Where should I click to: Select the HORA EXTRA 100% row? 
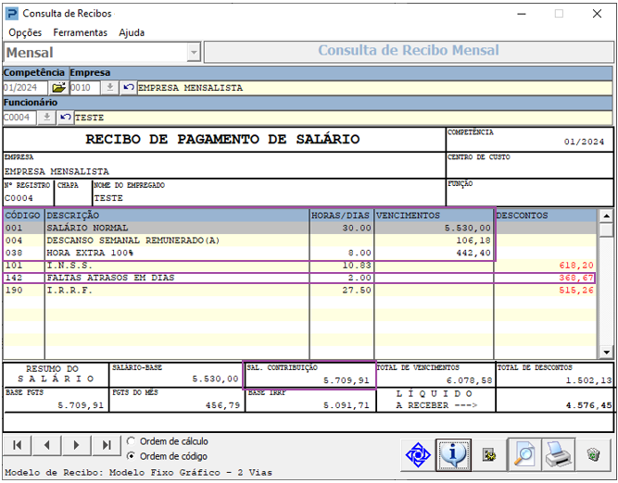[x=299, y=253]
